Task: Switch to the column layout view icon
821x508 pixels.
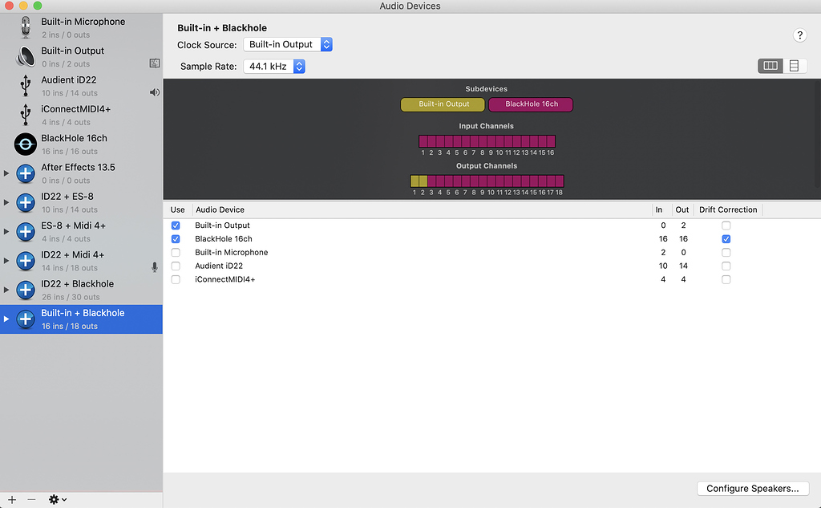Action: 770,66
